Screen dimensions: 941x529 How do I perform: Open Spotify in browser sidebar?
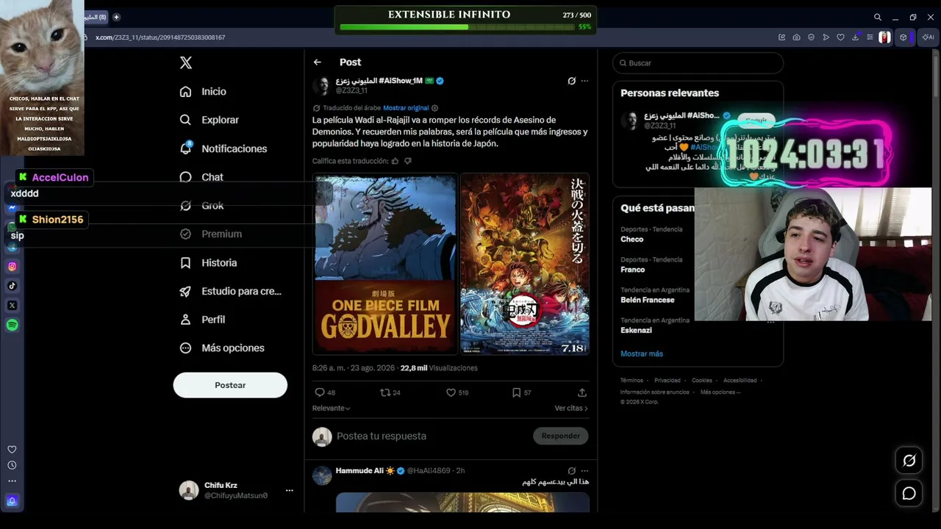pos(12,325)
